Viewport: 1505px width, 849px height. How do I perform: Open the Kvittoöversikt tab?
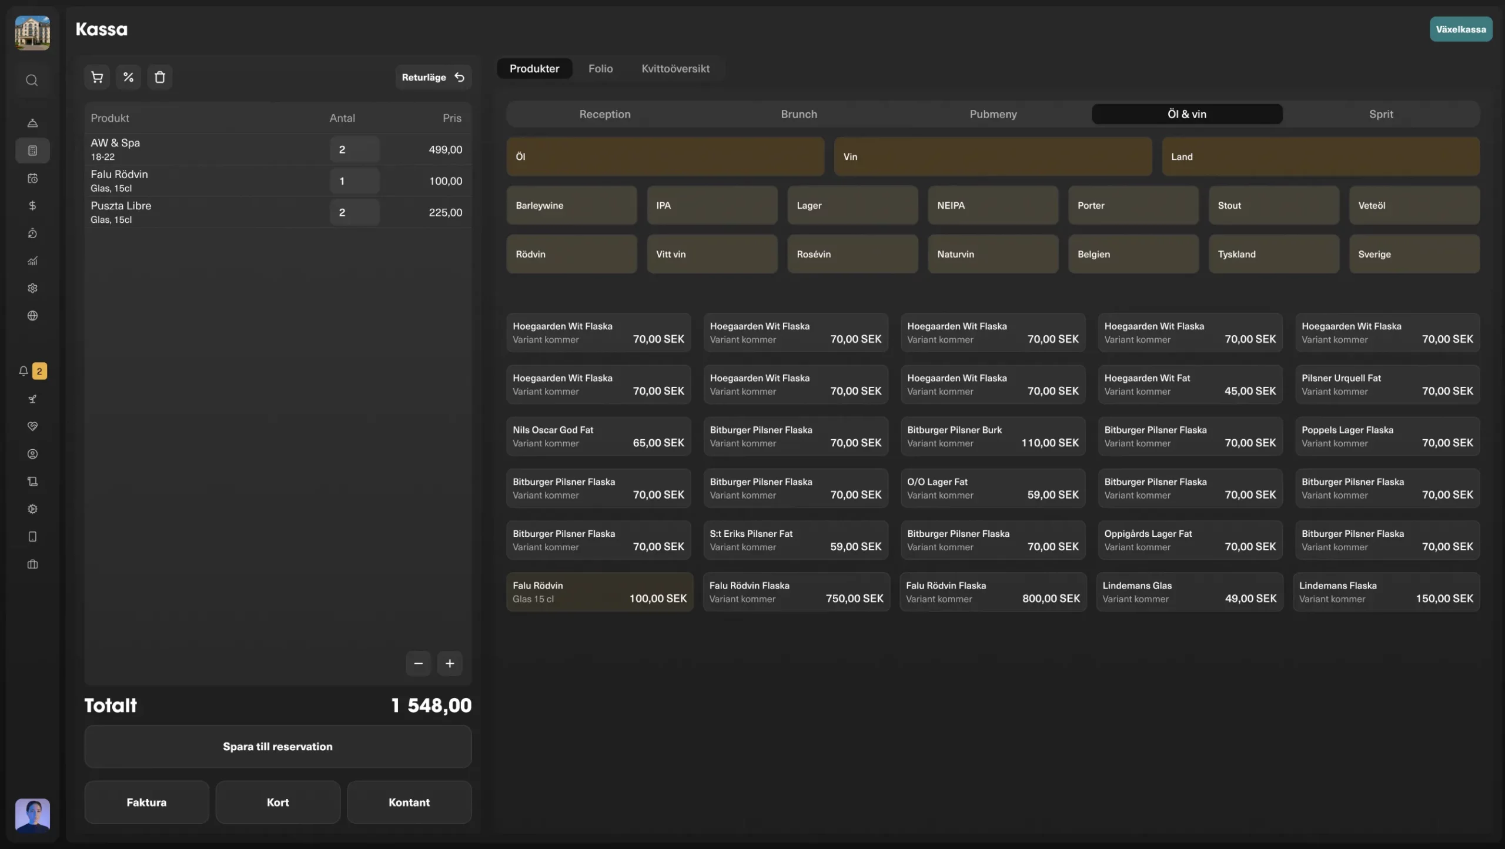(675, 68)
